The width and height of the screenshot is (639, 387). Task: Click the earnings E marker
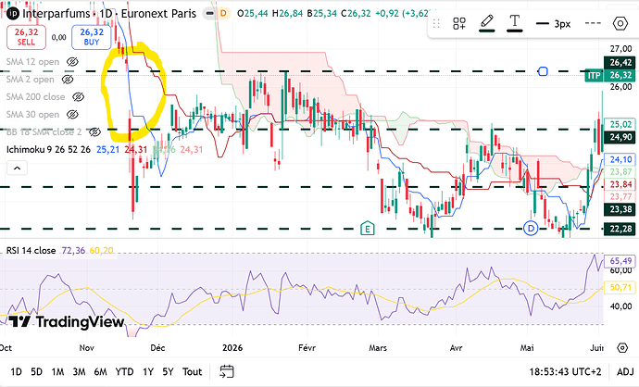coord(367,229)
